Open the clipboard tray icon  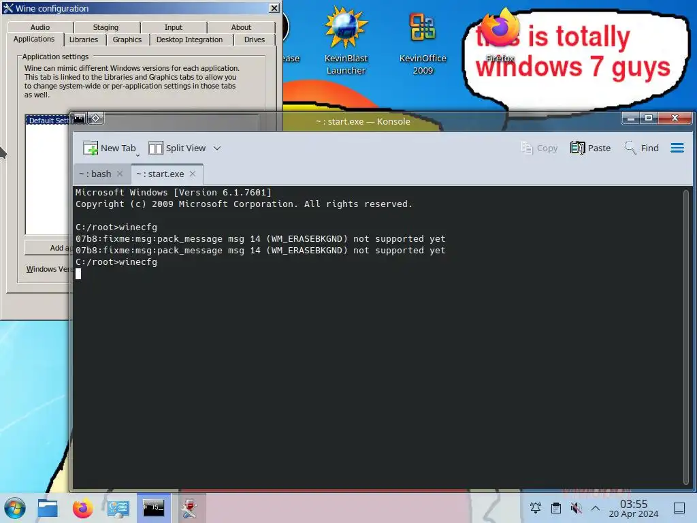[x=556, y=508]
